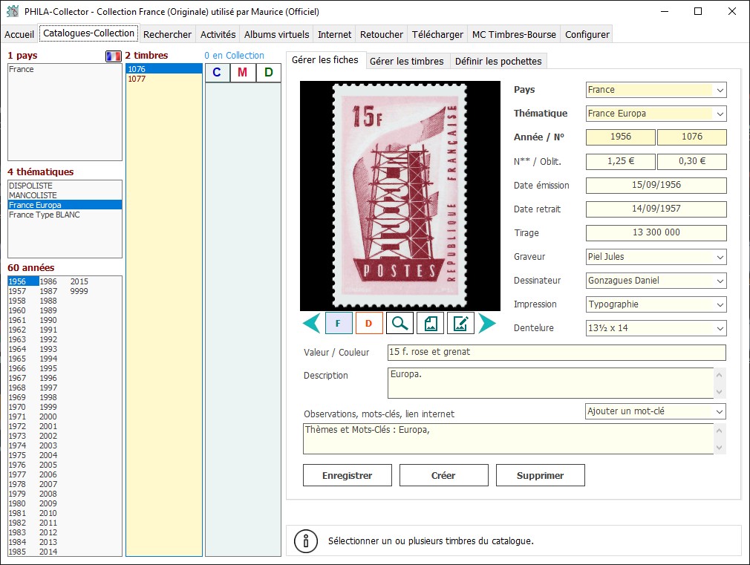This screenshot has width=750, height=565.
Task: Open the Internet tab
Action: [334, 34]
